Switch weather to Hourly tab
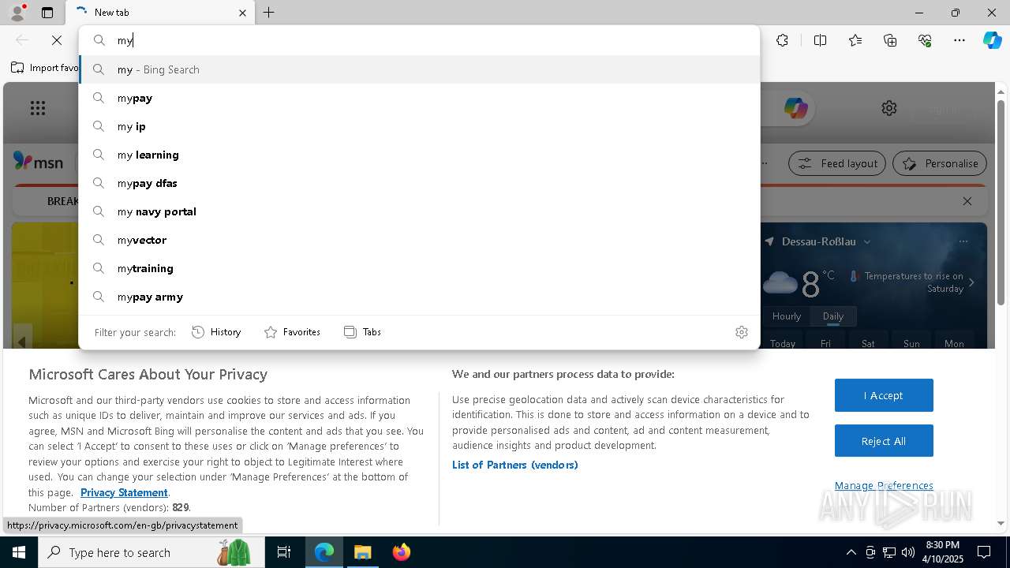This screenshot has height=568, width=1010. 787,316
